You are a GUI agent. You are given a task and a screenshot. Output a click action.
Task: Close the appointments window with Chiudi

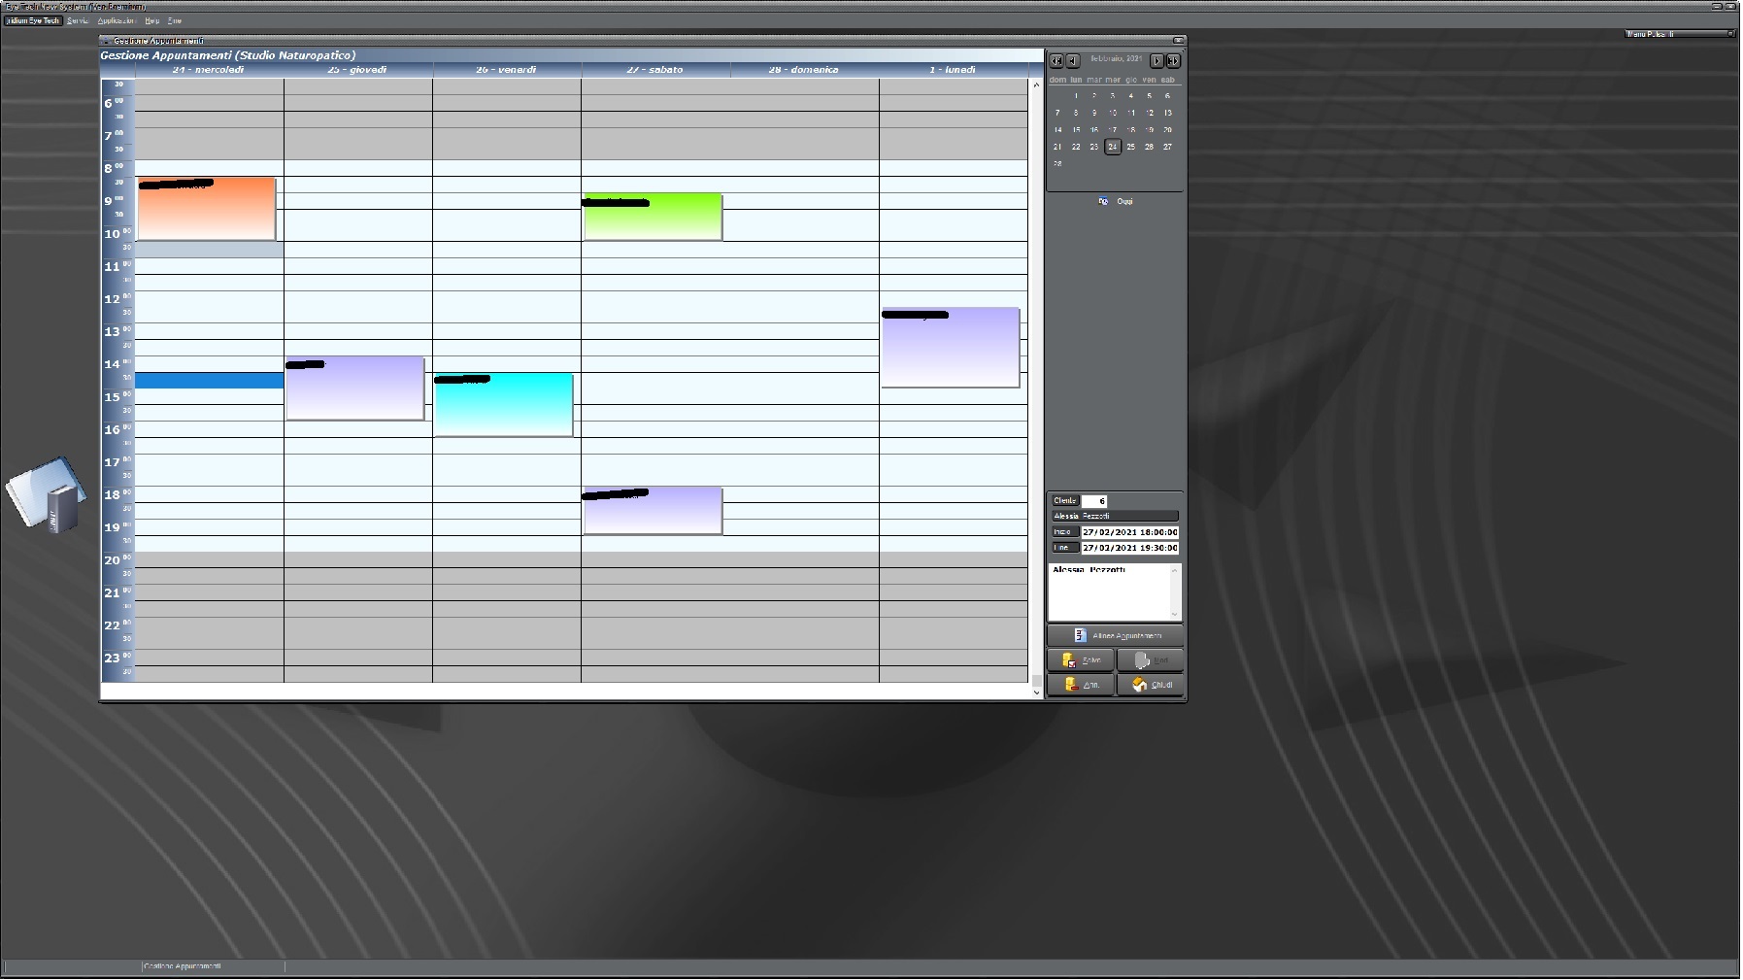click(x=1150, y=685)
